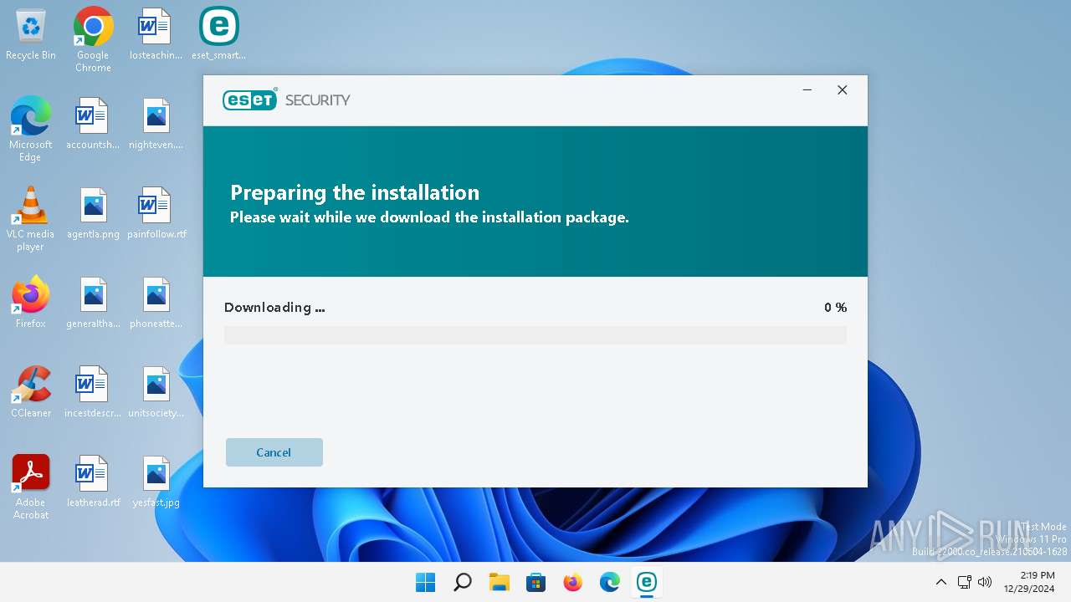The height and width of the screenshot is (602, 1071).
Task: Click the ESET Security logo in installer
Action: (x=286, y=100)
